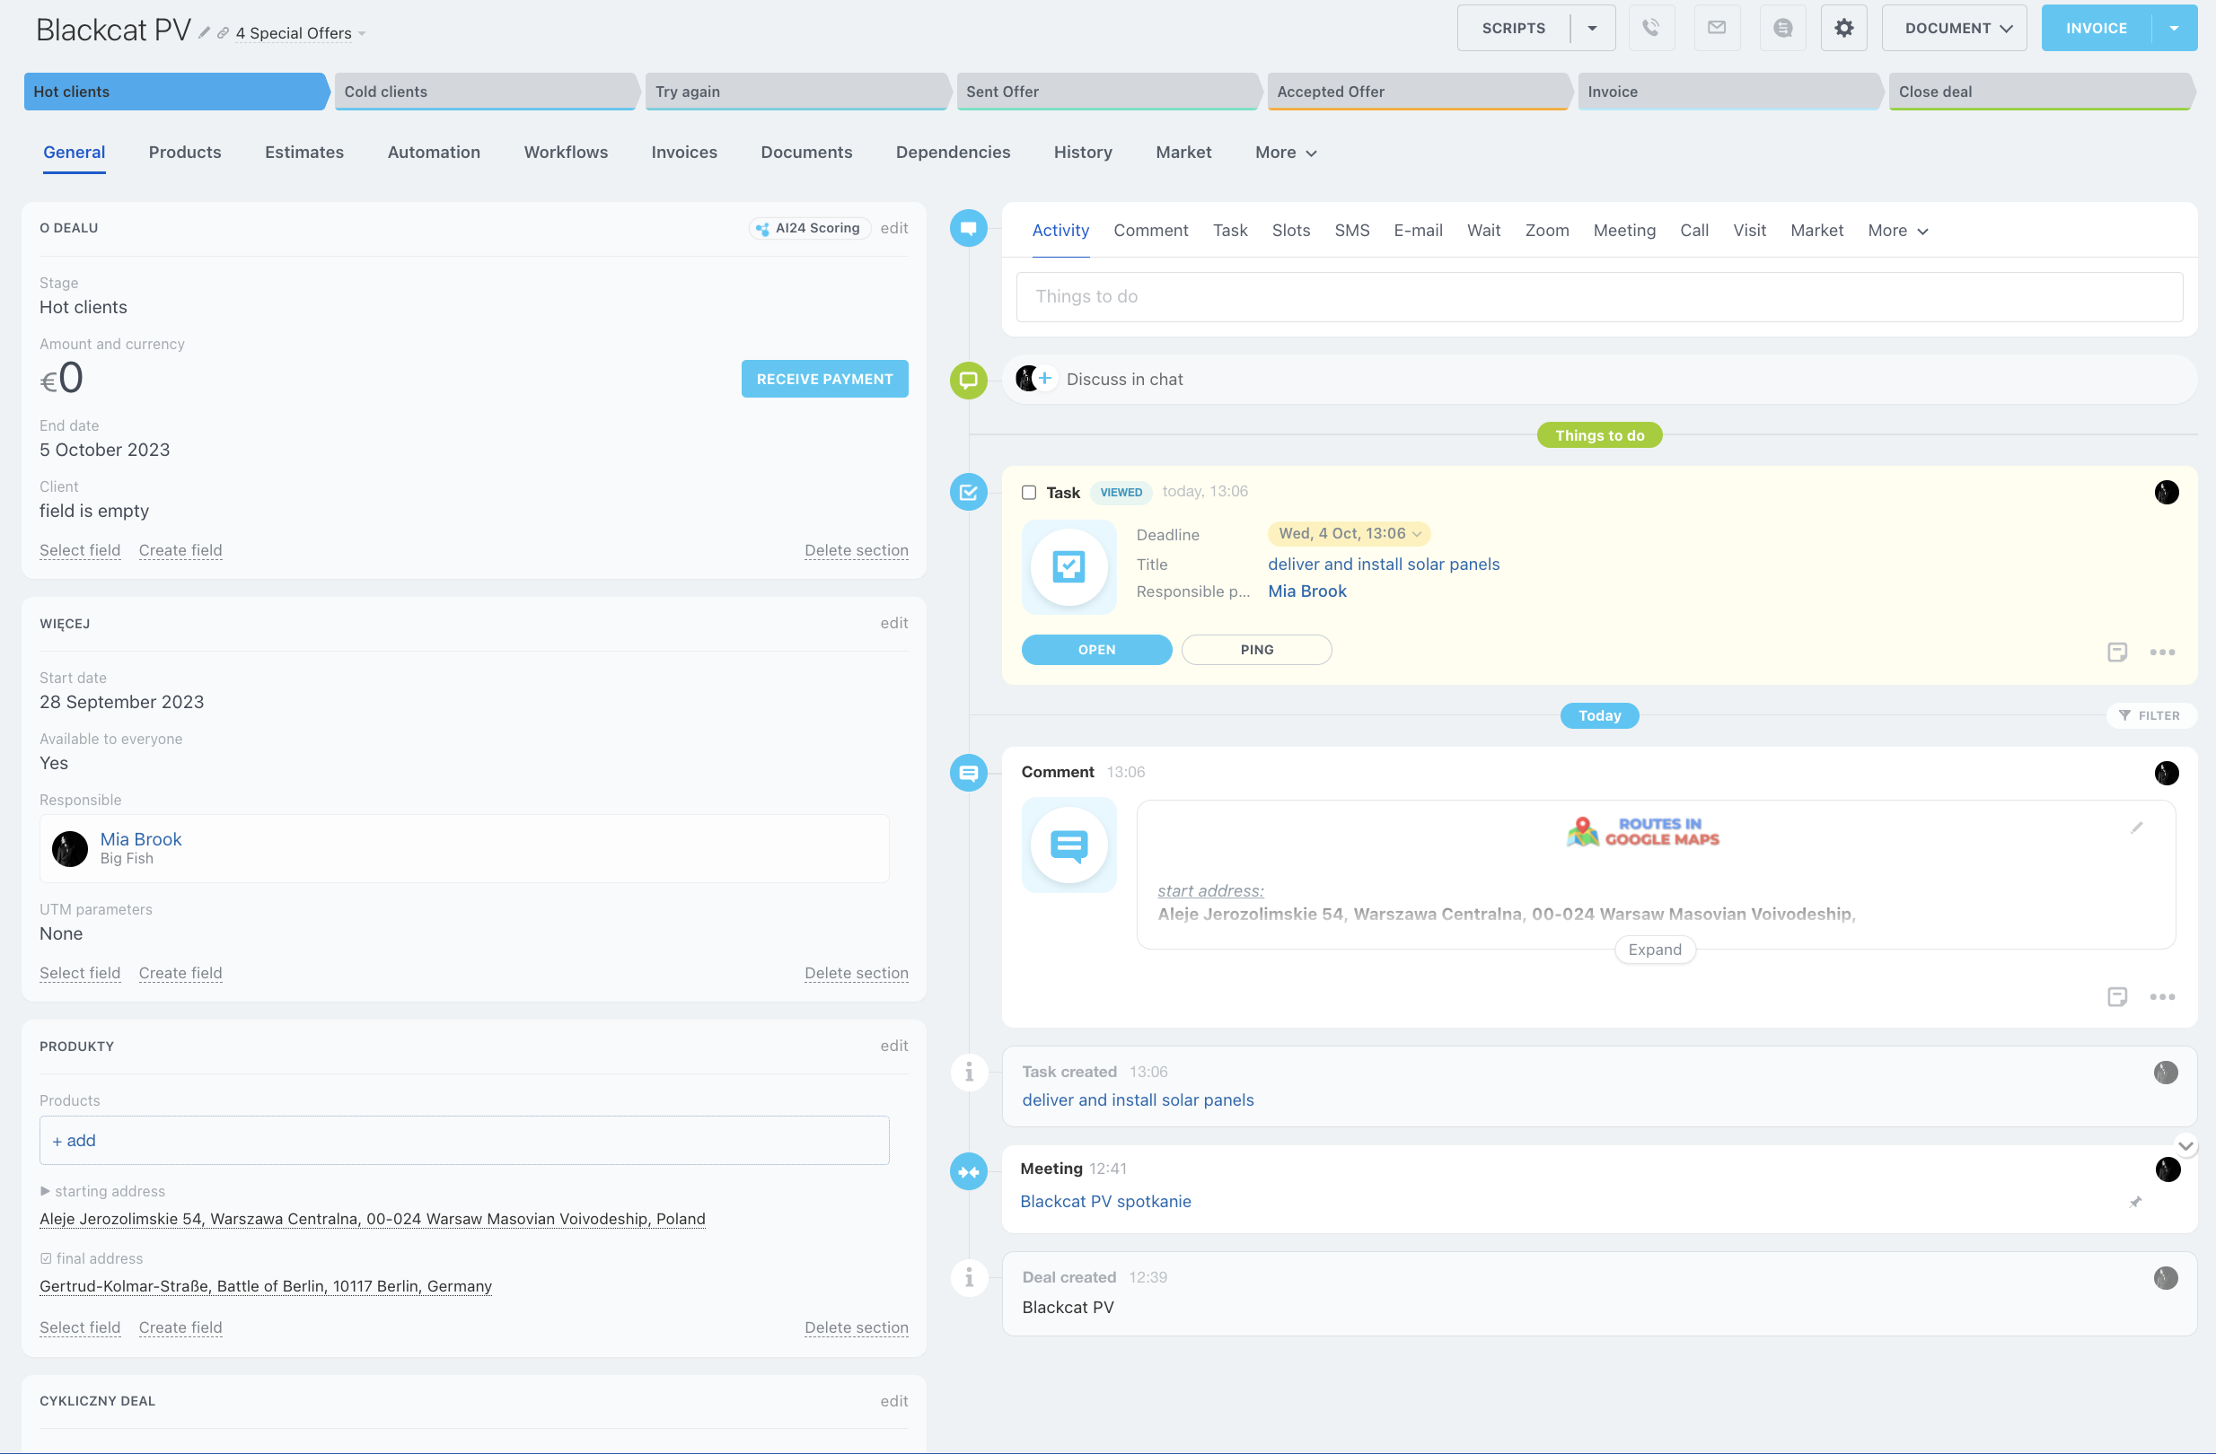This screenshot has height=1454, width=2216.
Task: Click pencil icon next to Blackcat PV title
Action: coord(204,33)
